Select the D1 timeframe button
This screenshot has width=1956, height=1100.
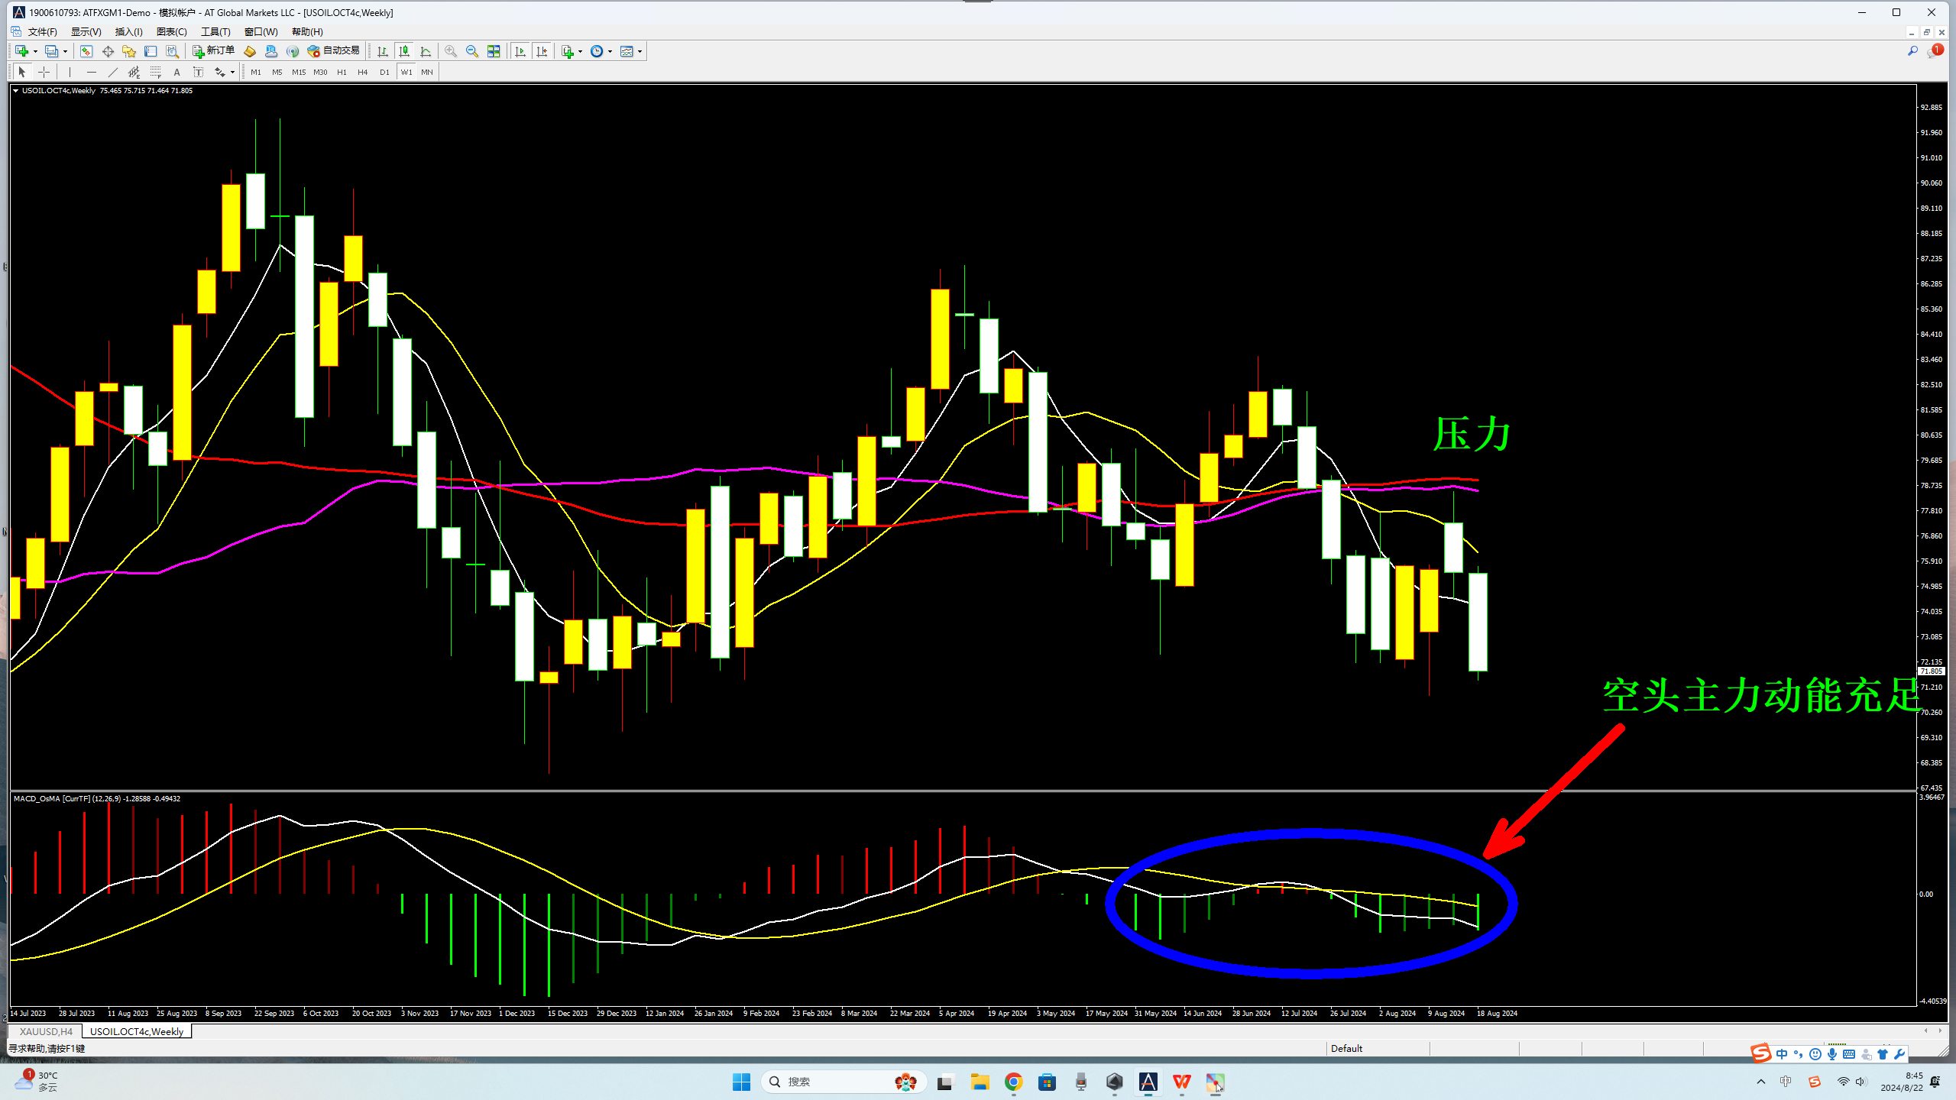tap(384, 72)
